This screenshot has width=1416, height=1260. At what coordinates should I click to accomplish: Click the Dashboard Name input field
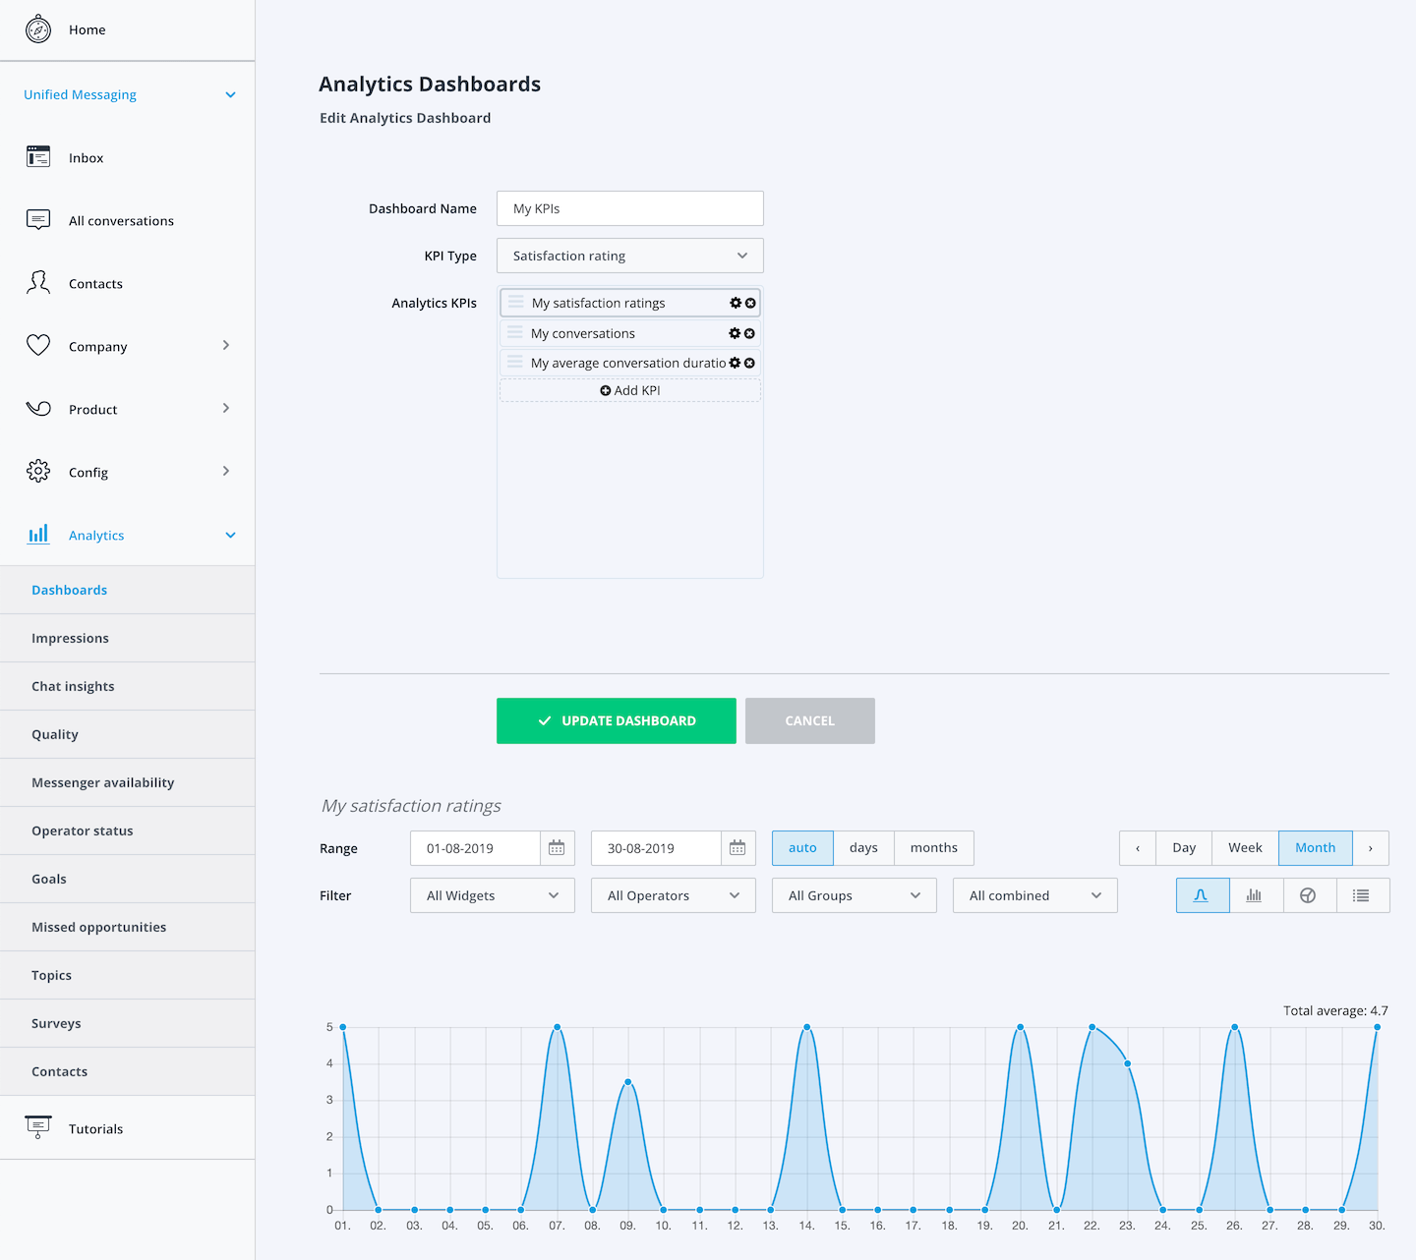pyautogui.click(x=630, y=208)
